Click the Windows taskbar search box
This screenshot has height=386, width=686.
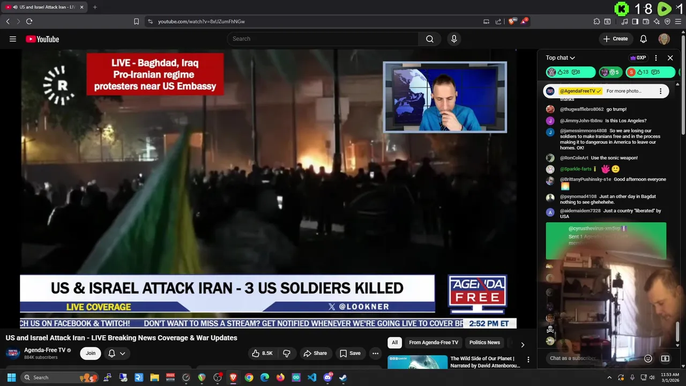(60, 377)
